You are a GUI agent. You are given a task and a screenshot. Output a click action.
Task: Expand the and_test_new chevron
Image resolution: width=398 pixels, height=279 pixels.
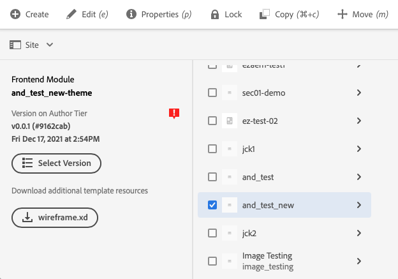pos(359,205)
